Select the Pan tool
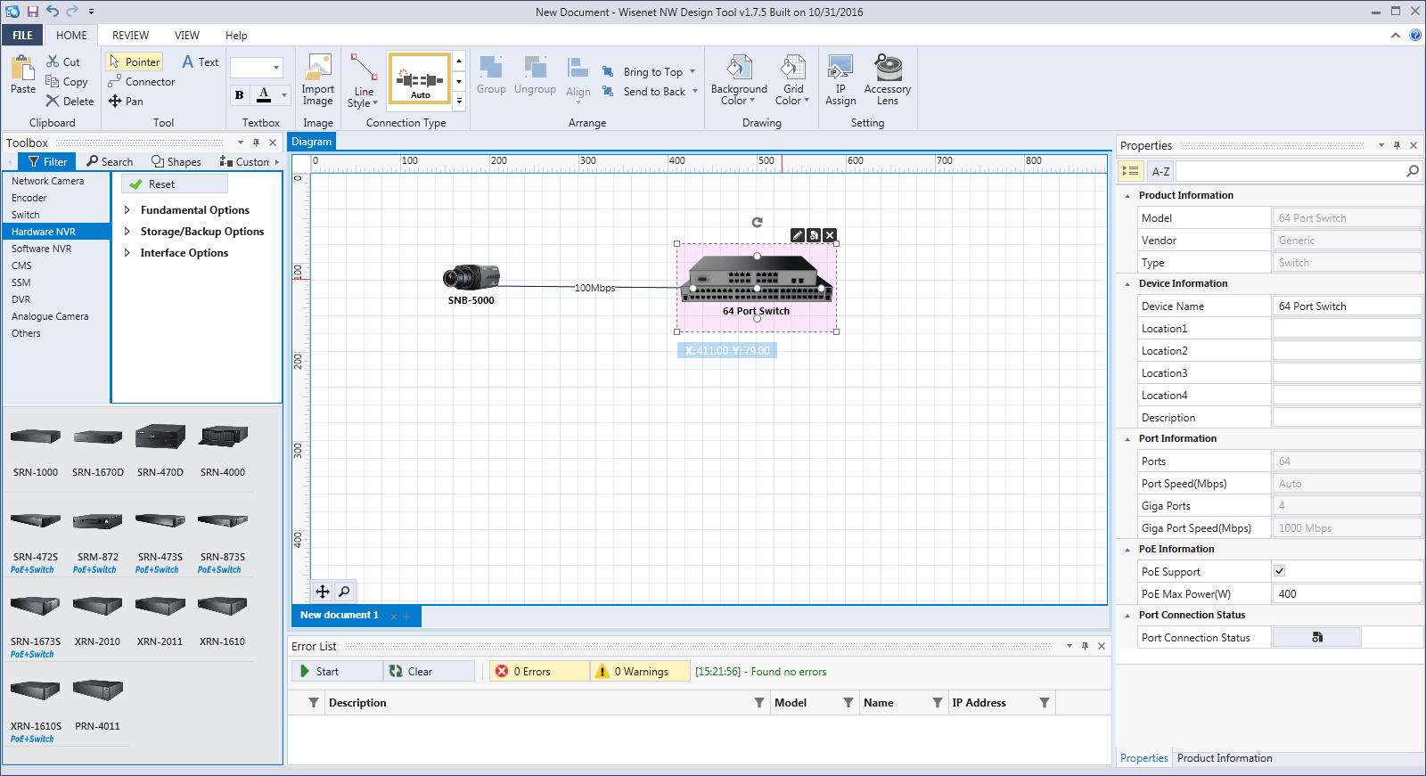 coord(126,102)
